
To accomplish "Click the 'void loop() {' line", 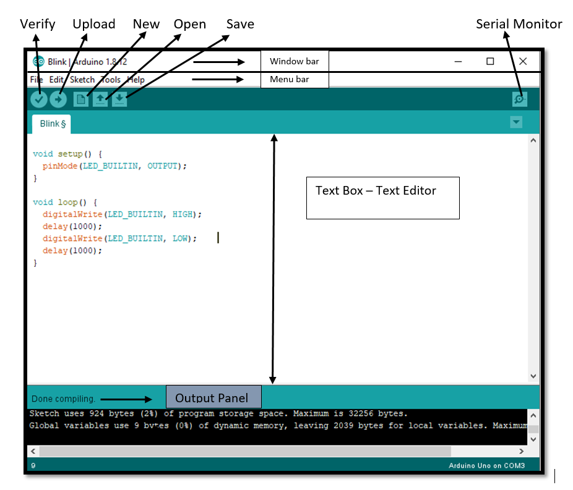I will (x=65, y=202).
